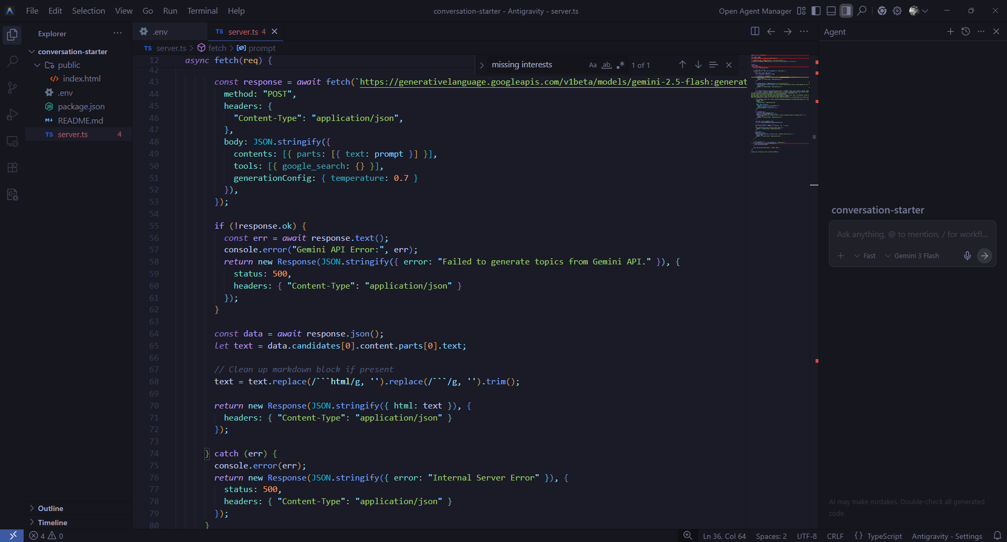Open notifications via the status bar bell
The height and width of the screenshot is (542, 1007).
pyautogui.click(x=998, y=536)
